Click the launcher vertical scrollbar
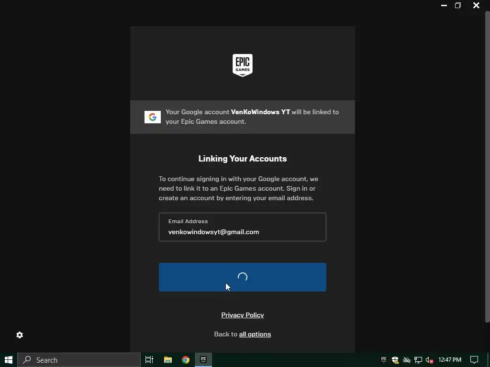Viewport: 490px width, 367px height. (x=487, y=167)
